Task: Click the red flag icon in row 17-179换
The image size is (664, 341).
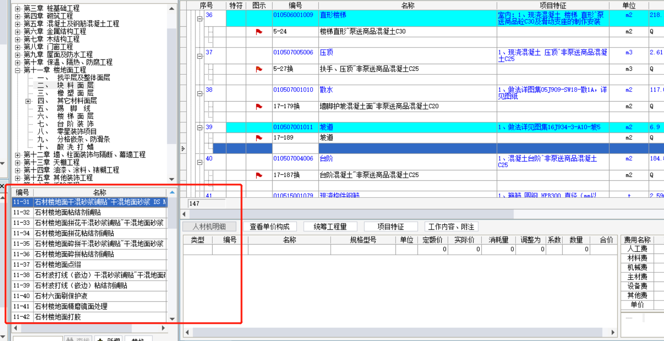Action: click(259, 106)
